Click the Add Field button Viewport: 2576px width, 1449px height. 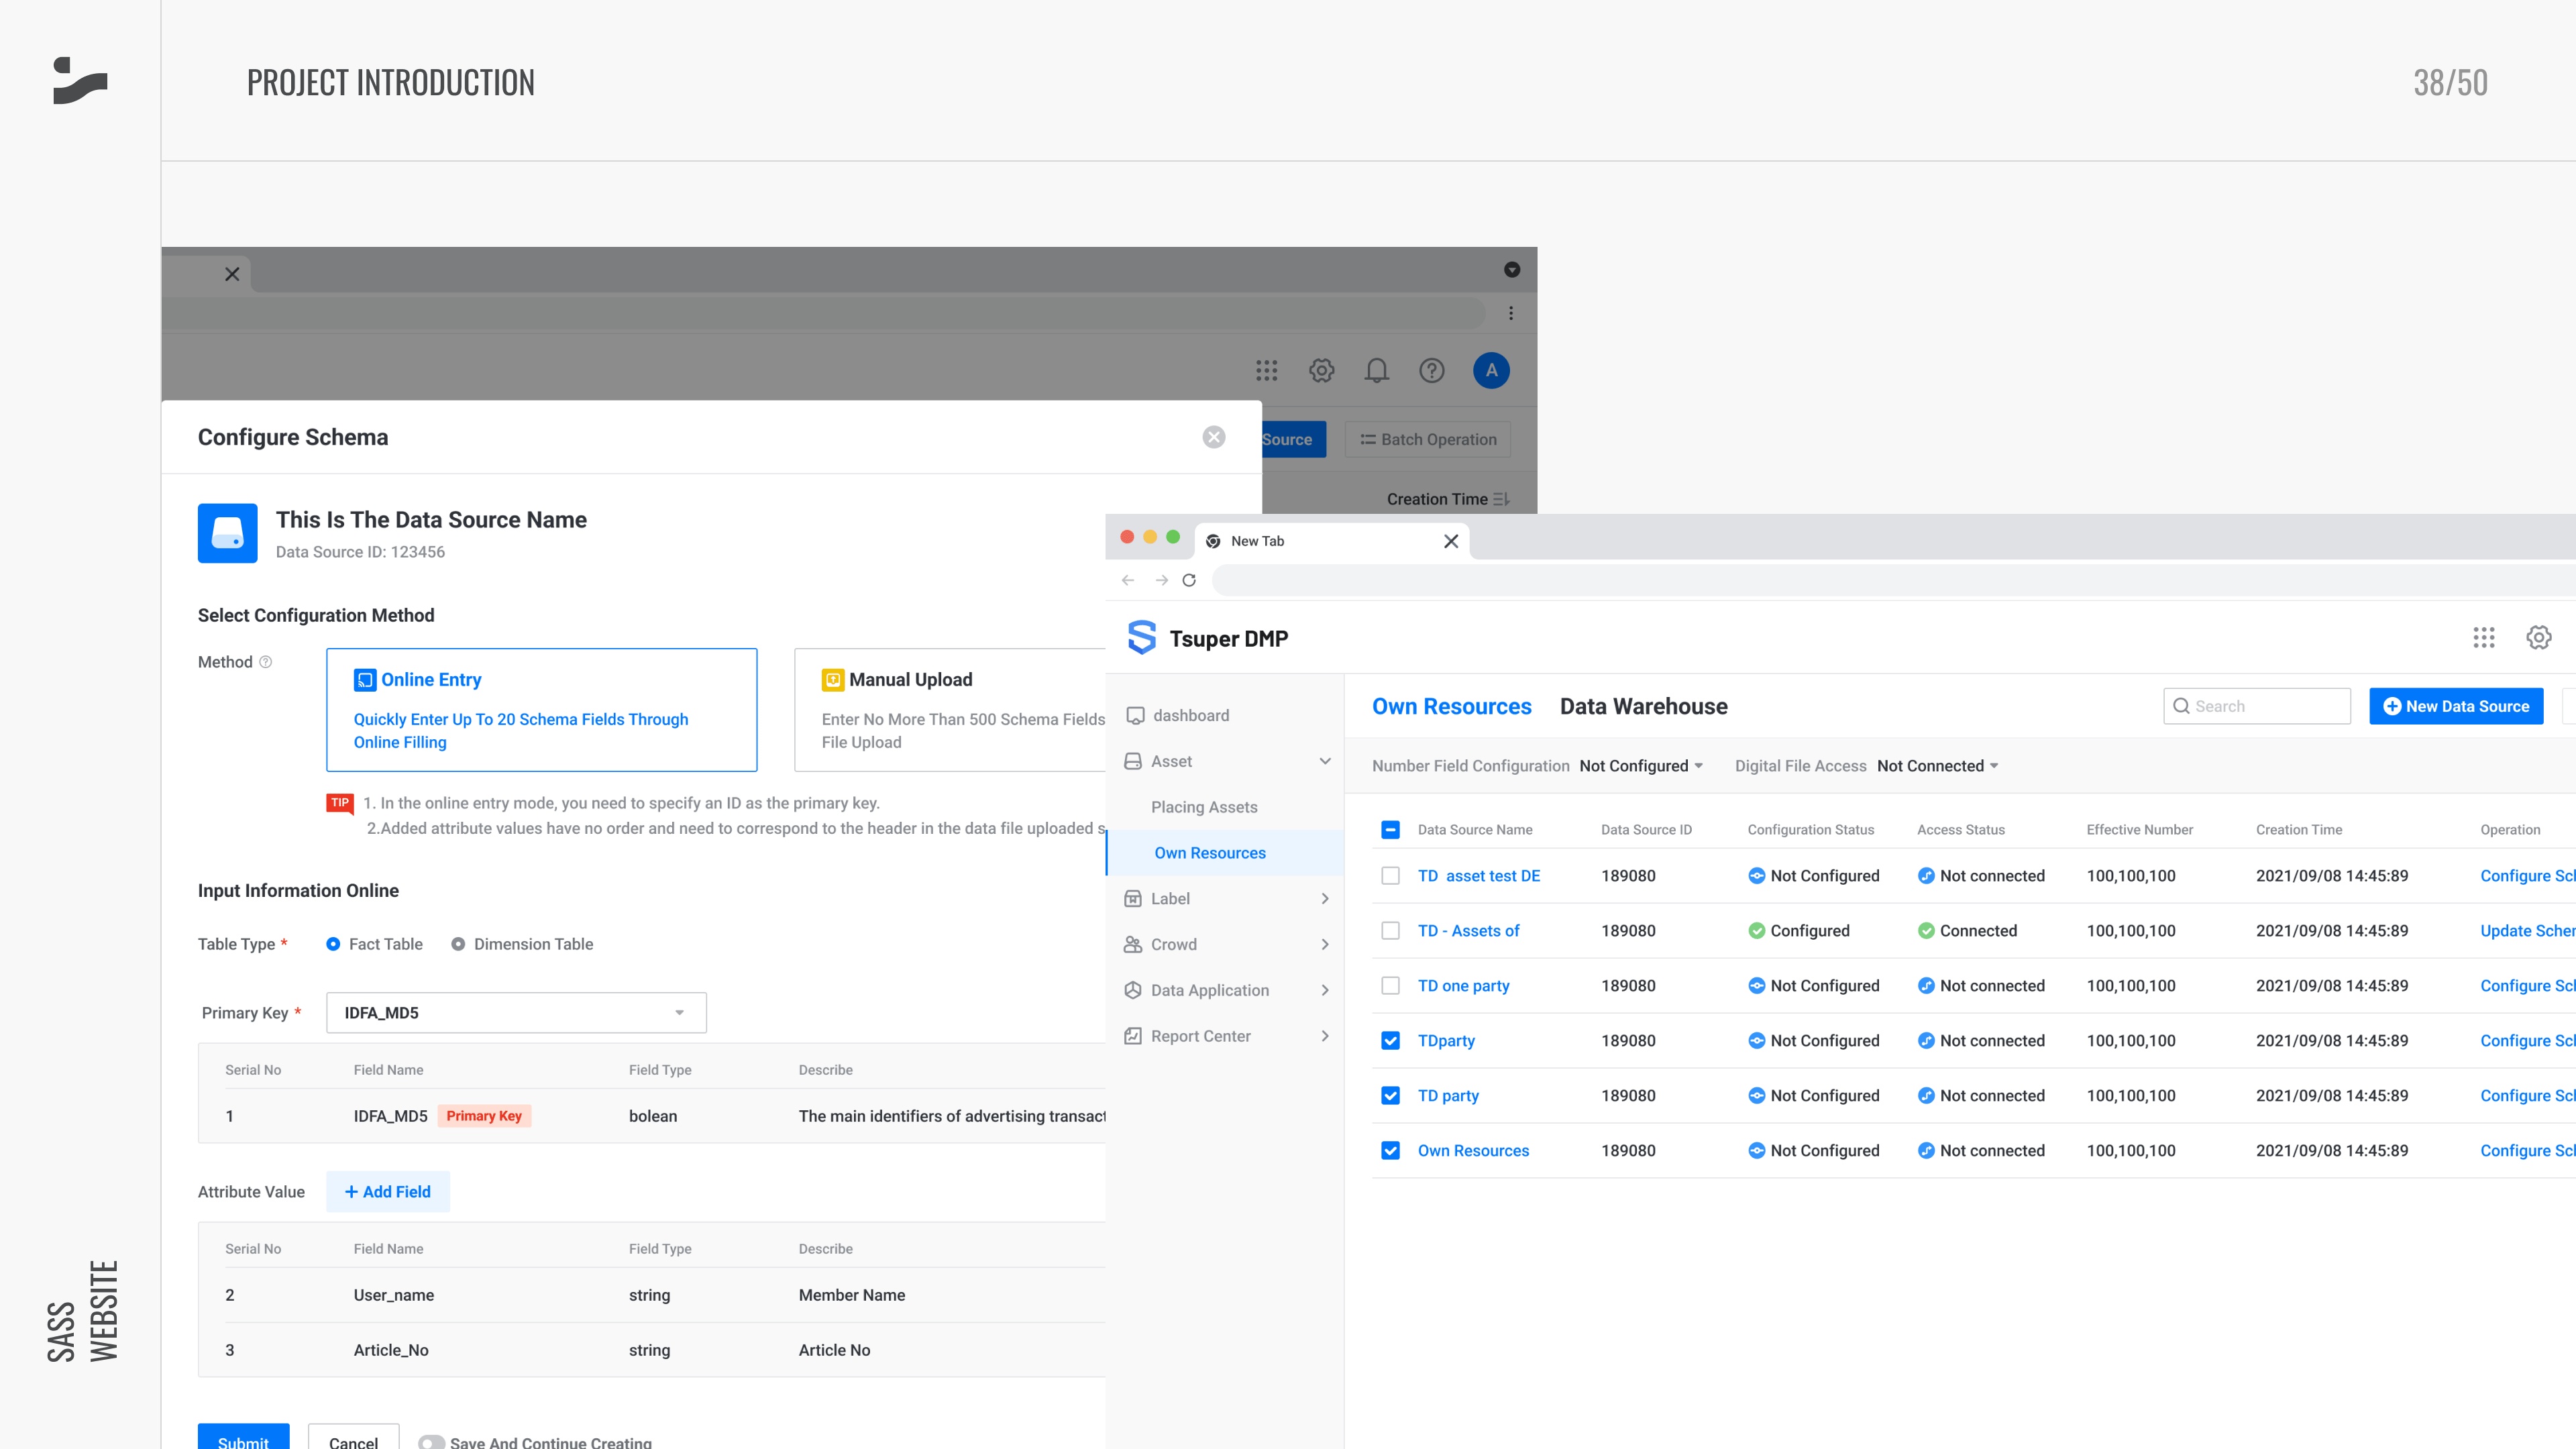[388, 1192]
